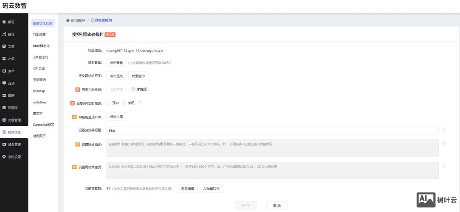Select the 开启 radio option
Screen dimensions: 460x212
[x=113, y=103]
